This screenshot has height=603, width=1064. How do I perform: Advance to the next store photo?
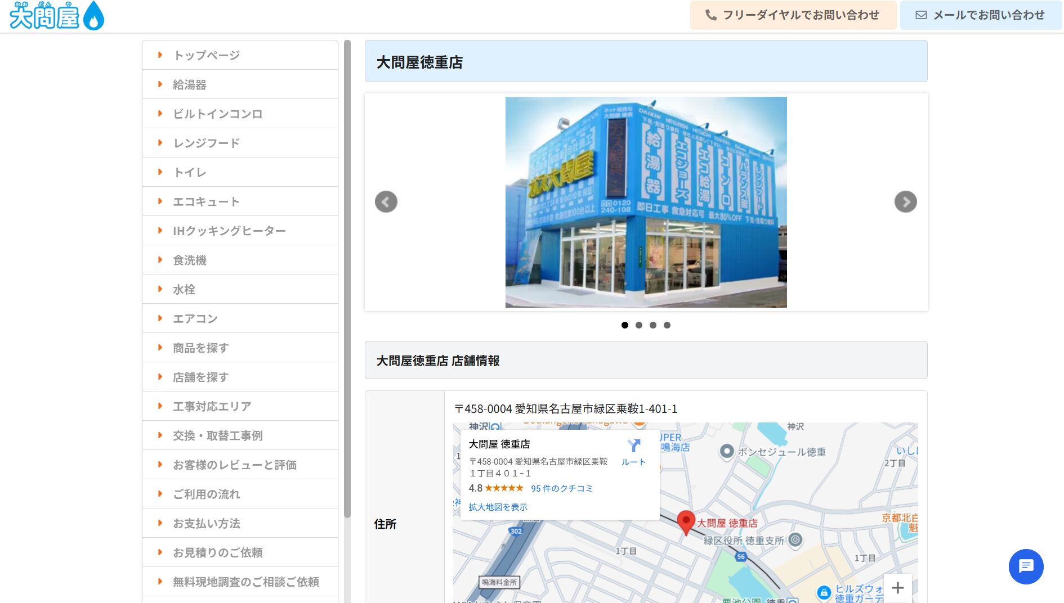point(906,202)
